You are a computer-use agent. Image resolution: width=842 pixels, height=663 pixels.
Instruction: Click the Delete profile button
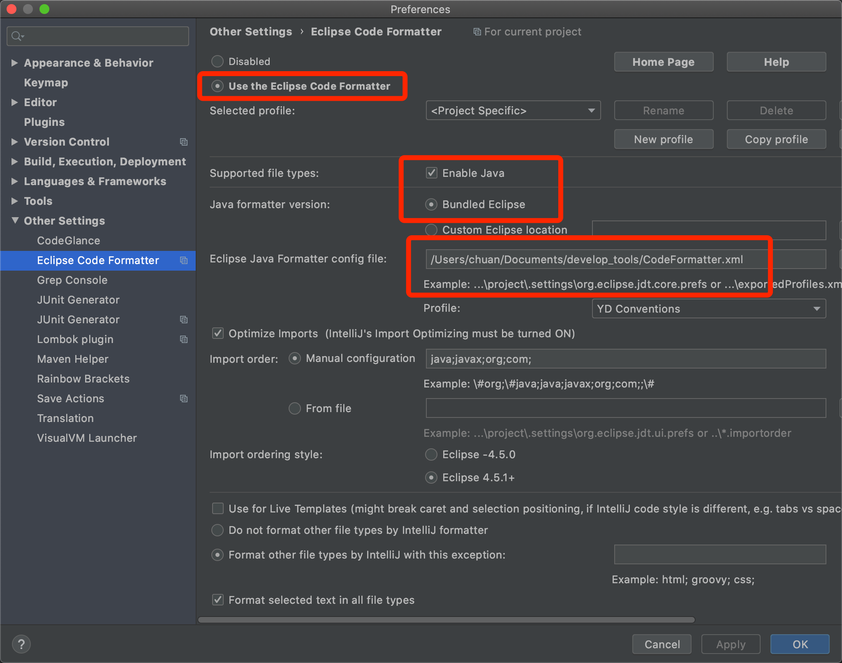pyautogui.click(x=776, y=110)
